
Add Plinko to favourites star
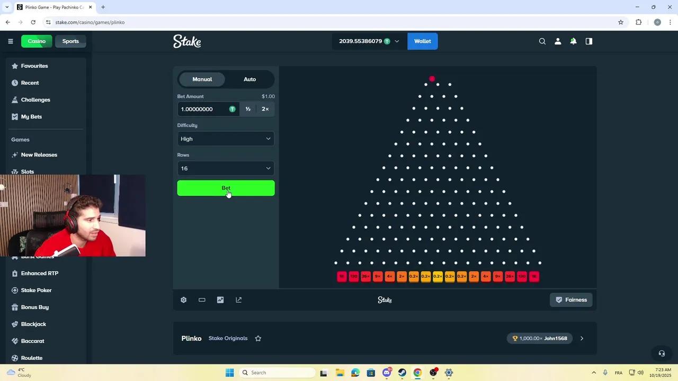[258, 339]
